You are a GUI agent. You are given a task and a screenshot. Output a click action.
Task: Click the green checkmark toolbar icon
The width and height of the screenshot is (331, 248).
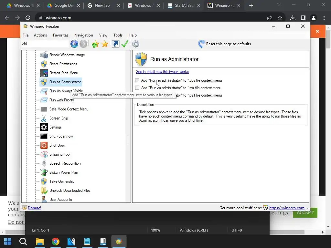point(125,44)
